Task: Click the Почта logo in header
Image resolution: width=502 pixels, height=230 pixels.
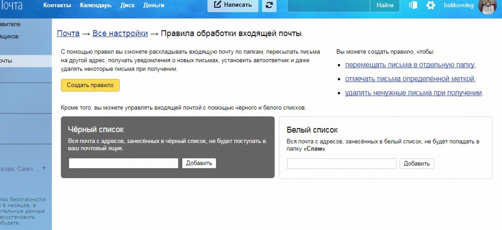Action: point(11,5)
